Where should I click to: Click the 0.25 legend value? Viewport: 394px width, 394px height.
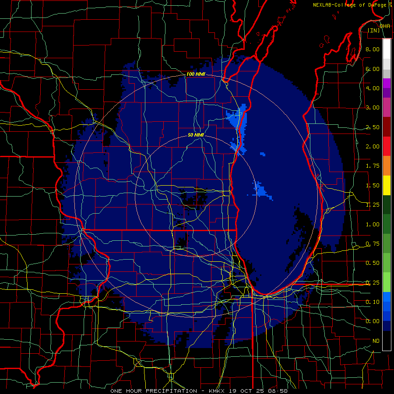[x=373, y=283]
